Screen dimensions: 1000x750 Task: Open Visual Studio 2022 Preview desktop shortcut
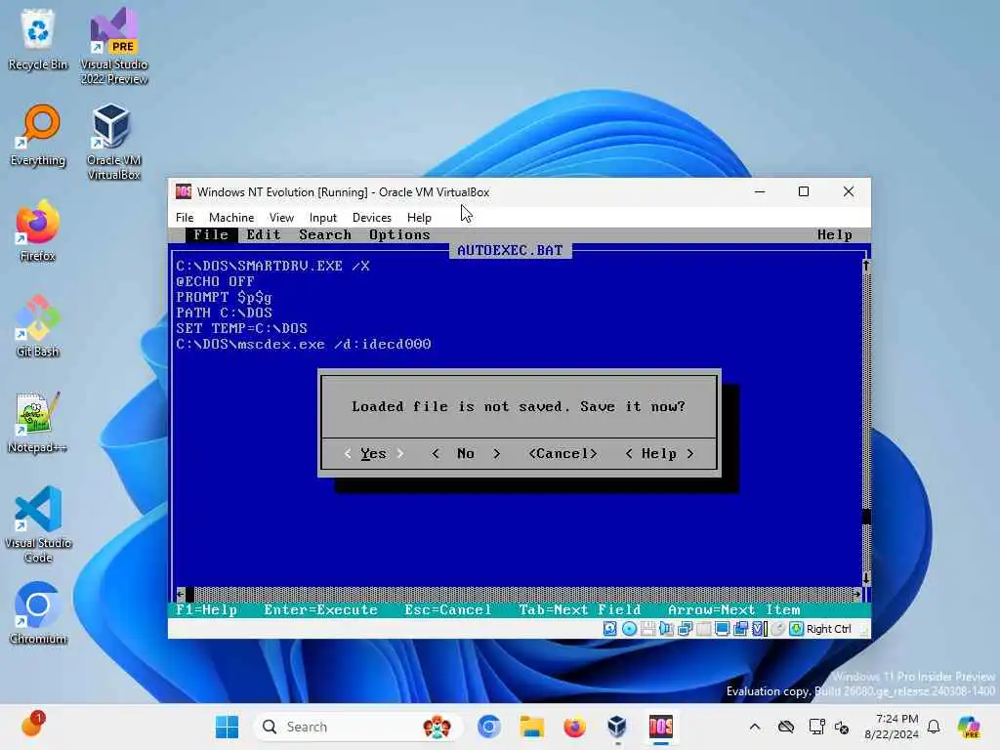coord(114,47)
